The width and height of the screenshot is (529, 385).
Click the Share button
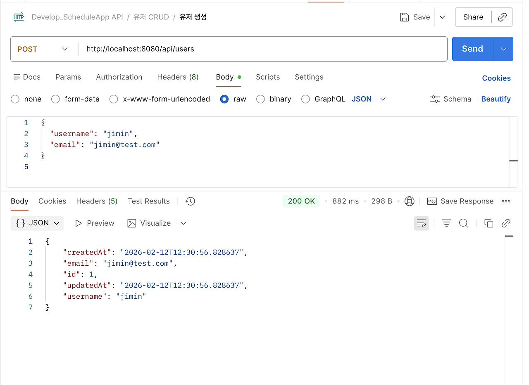(473, 17)
